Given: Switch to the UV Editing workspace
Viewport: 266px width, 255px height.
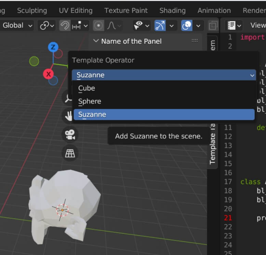Looking at the screenshot, I should 76,11.
